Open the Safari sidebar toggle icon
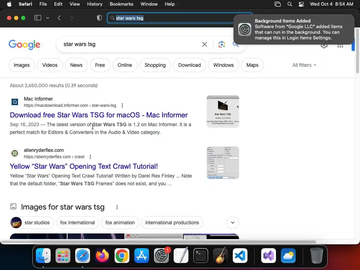The height and width of the screenshot is (270, 360). click(38, 18)
